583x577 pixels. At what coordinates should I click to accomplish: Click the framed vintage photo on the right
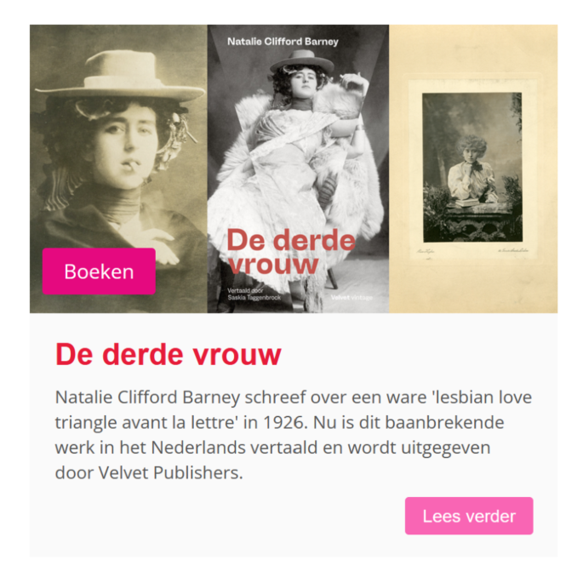473,169
